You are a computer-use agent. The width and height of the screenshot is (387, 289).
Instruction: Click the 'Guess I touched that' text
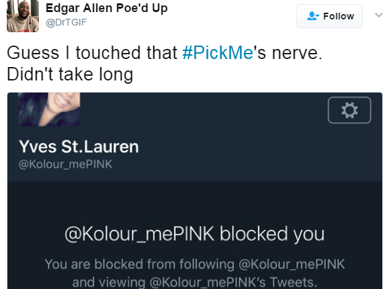(92, 53)
